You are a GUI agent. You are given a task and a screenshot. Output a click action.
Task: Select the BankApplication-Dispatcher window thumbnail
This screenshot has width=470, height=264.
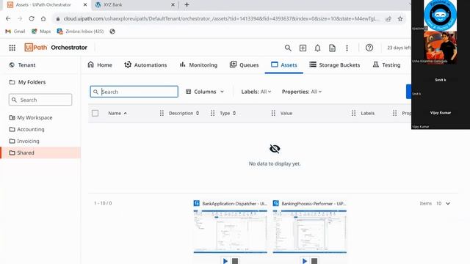(230, 231)
